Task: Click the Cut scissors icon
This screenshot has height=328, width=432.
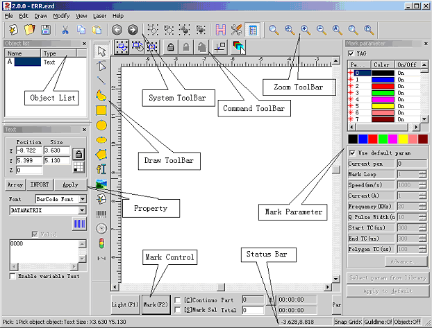Action: (65, 30)
